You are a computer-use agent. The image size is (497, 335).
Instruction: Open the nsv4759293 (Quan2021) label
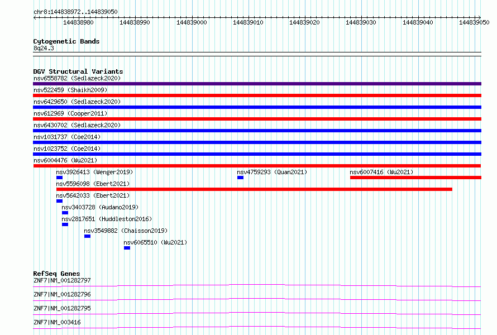click(x=272, y=172)
